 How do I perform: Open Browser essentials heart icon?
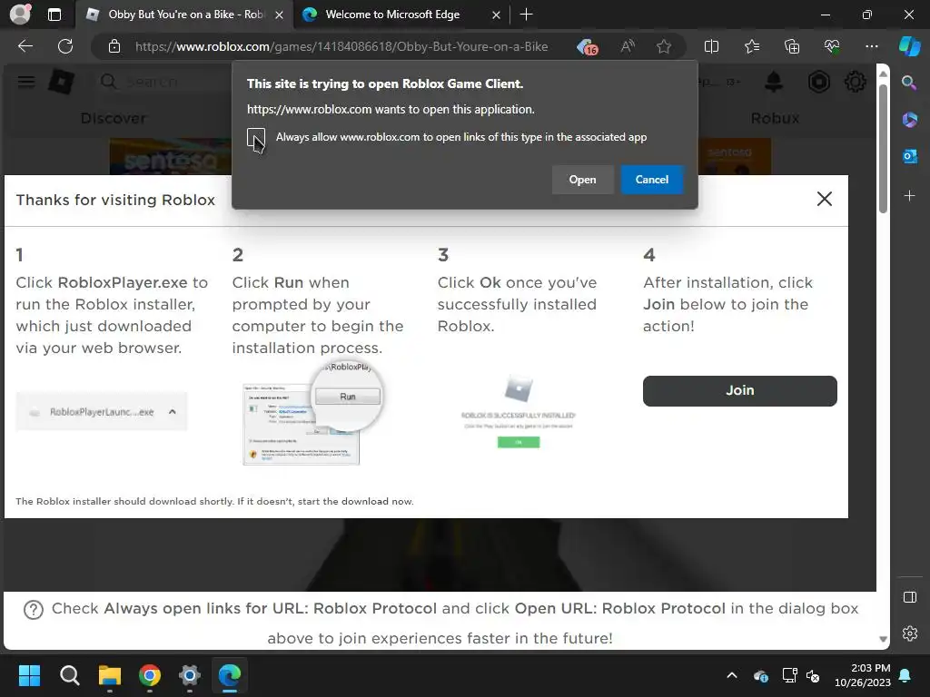click(x=832, y=46)
